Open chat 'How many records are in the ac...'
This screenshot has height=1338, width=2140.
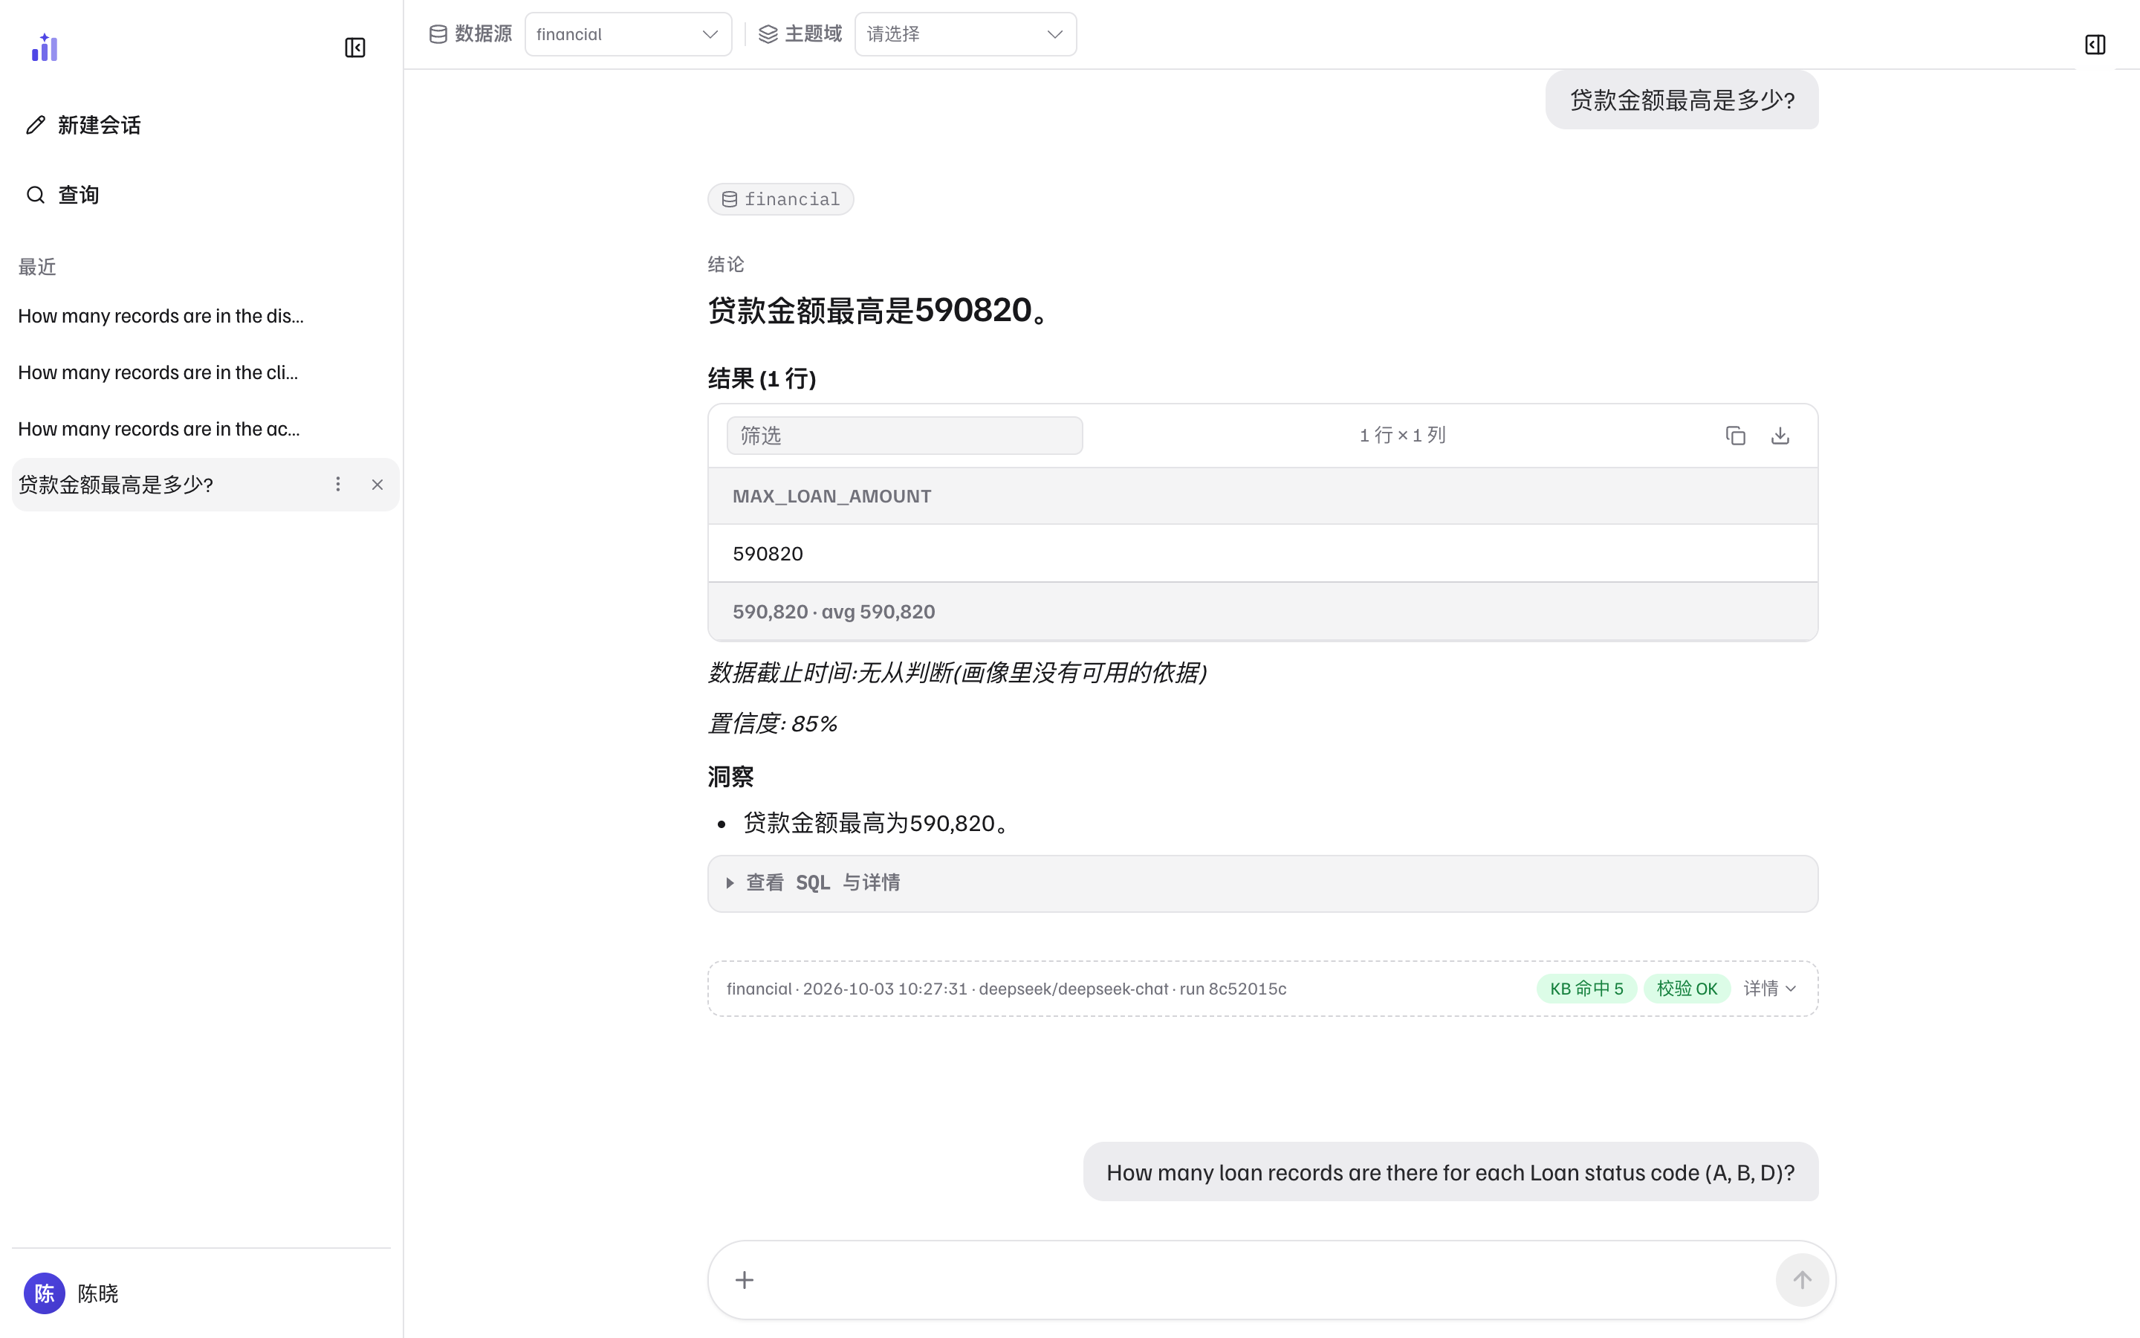159,428
